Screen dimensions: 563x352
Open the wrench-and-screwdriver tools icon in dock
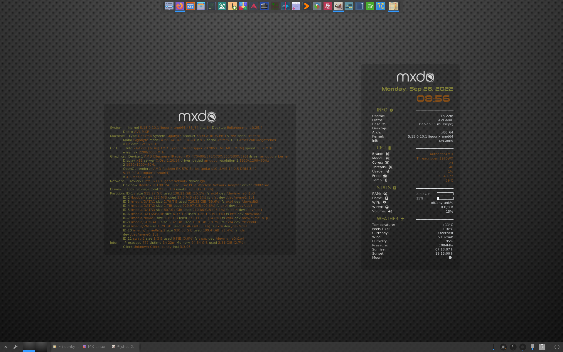coord(222,6)
